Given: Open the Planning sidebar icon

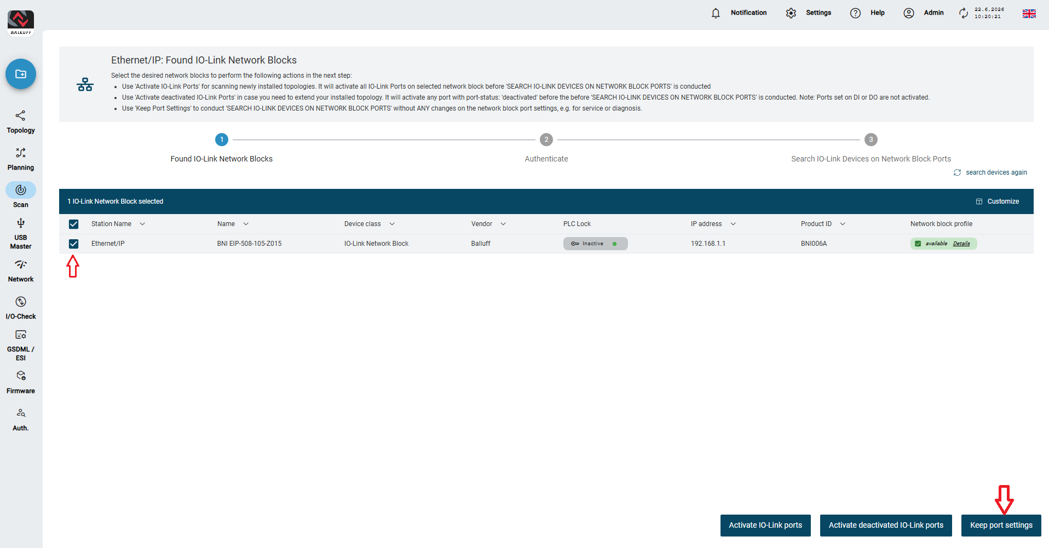Looking at the screenshot, I should (21, 153).
